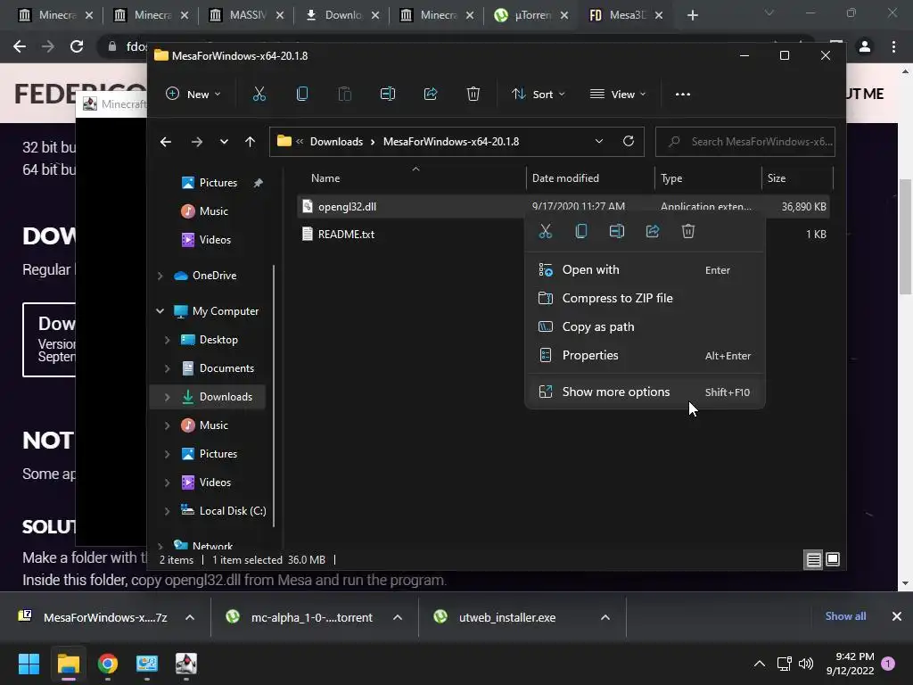Click Delete icon in the context menu
Screen dimensions: 913x685
pos(687,231)
